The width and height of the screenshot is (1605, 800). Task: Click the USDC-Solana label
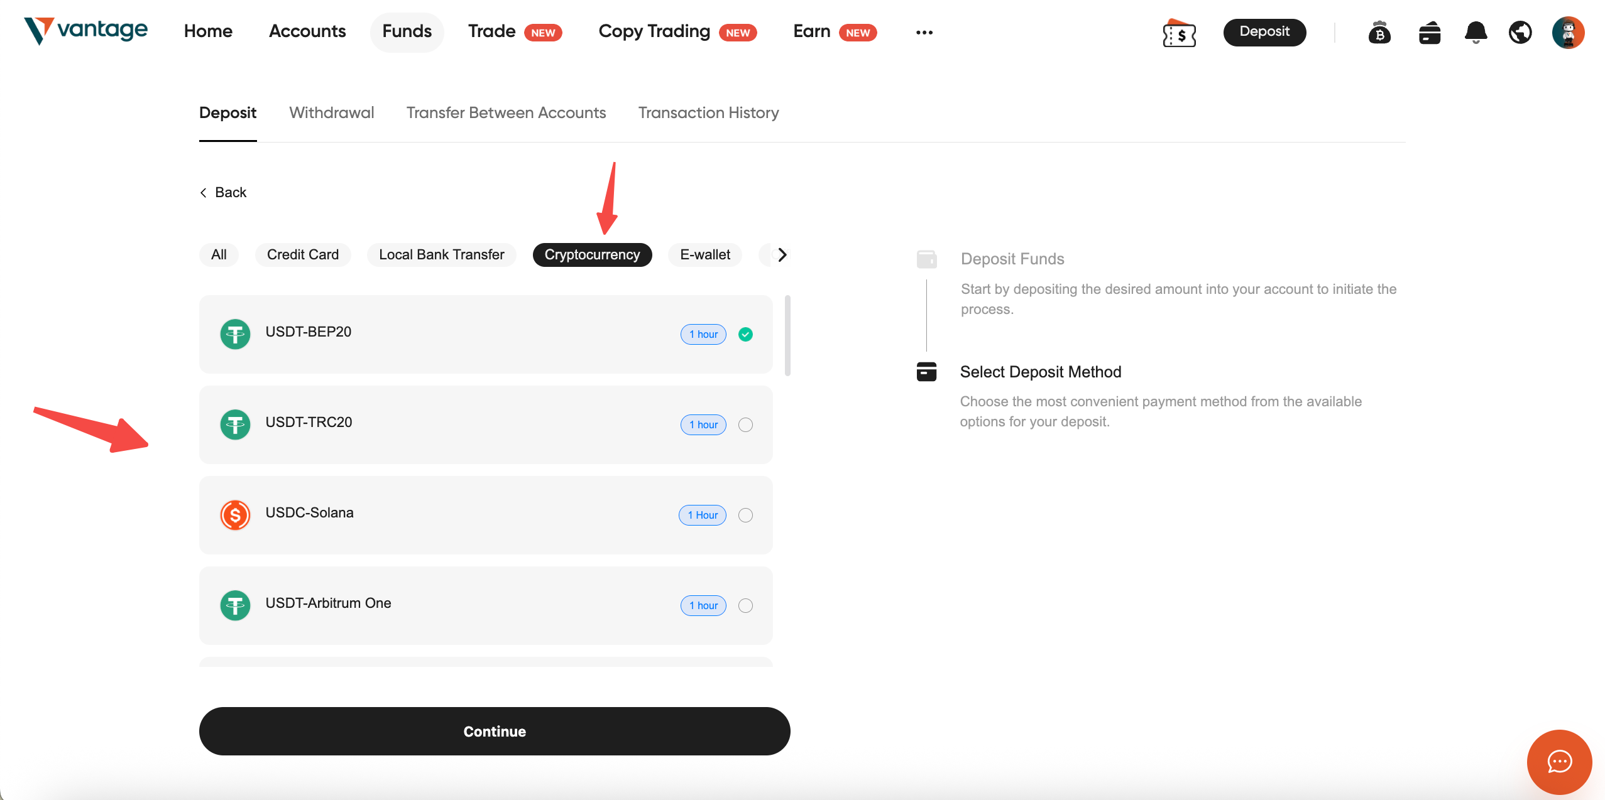(309, 512)
